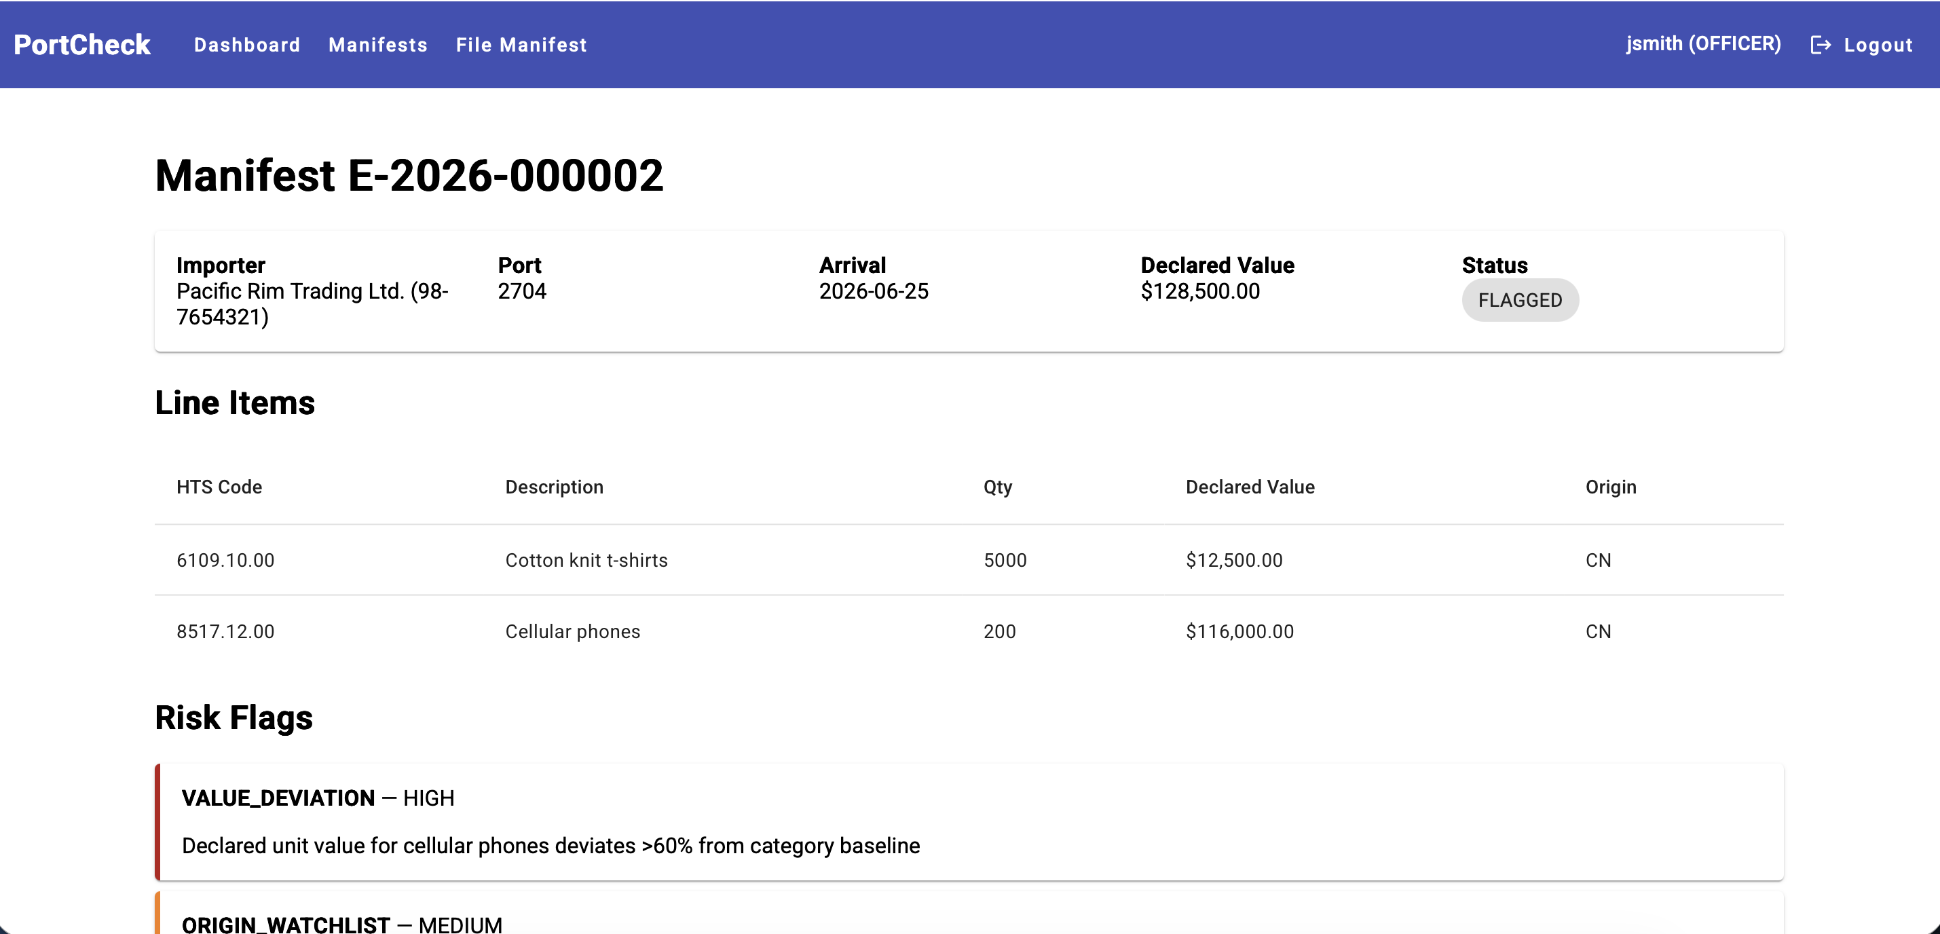Select HTS code 8517.12.00

coord(225,631)
